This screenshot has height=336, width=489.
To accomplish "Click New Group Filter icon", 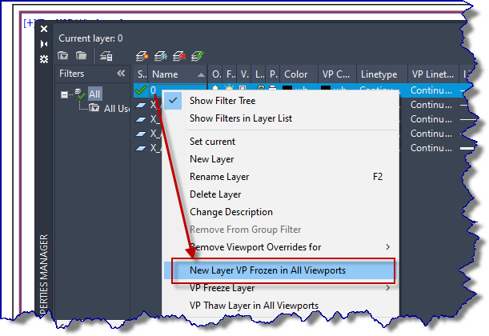I will (81, 56).
